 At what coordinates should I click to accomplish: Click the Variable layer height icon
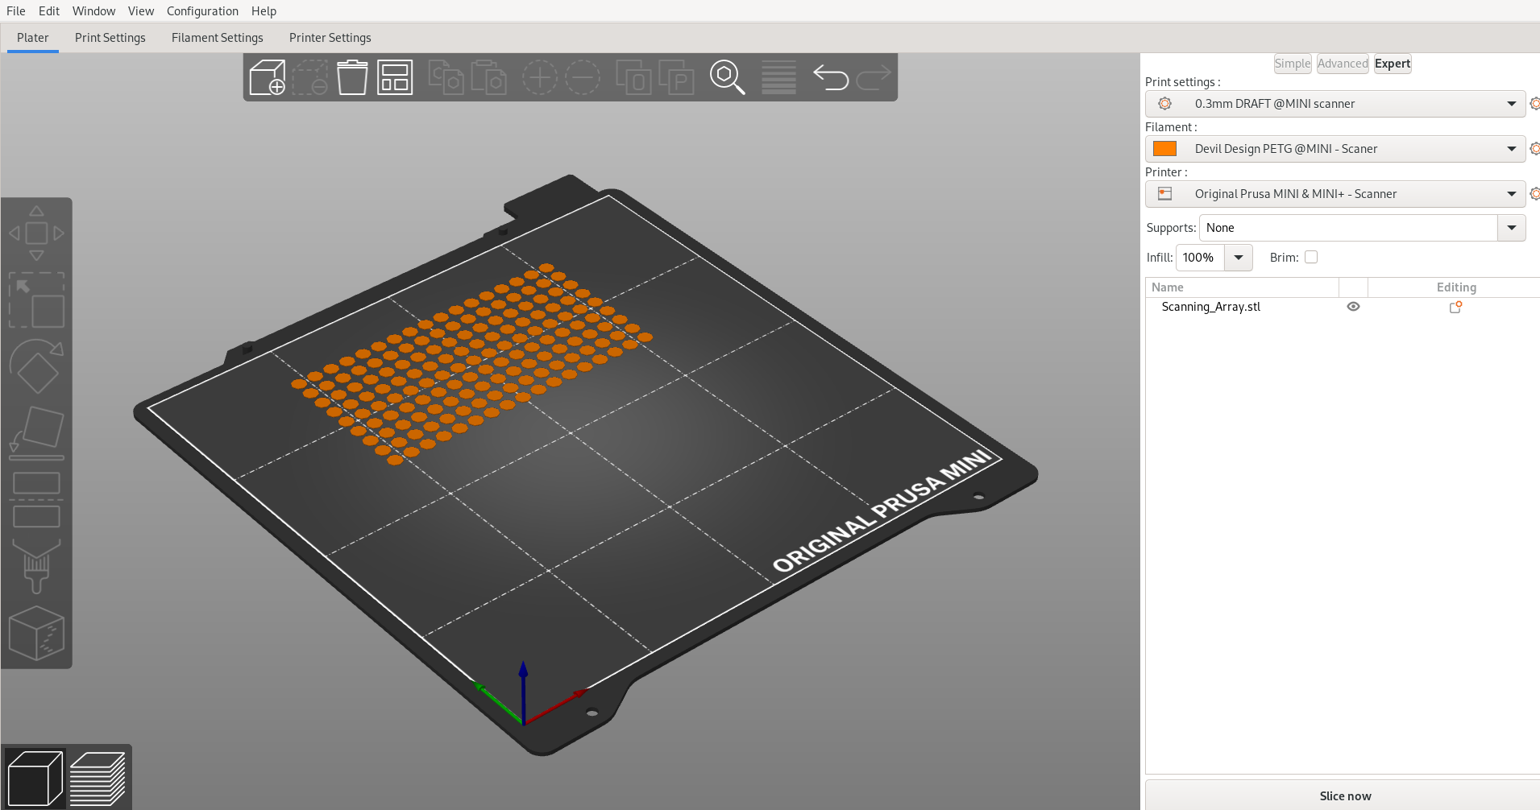tap(778, 76)
